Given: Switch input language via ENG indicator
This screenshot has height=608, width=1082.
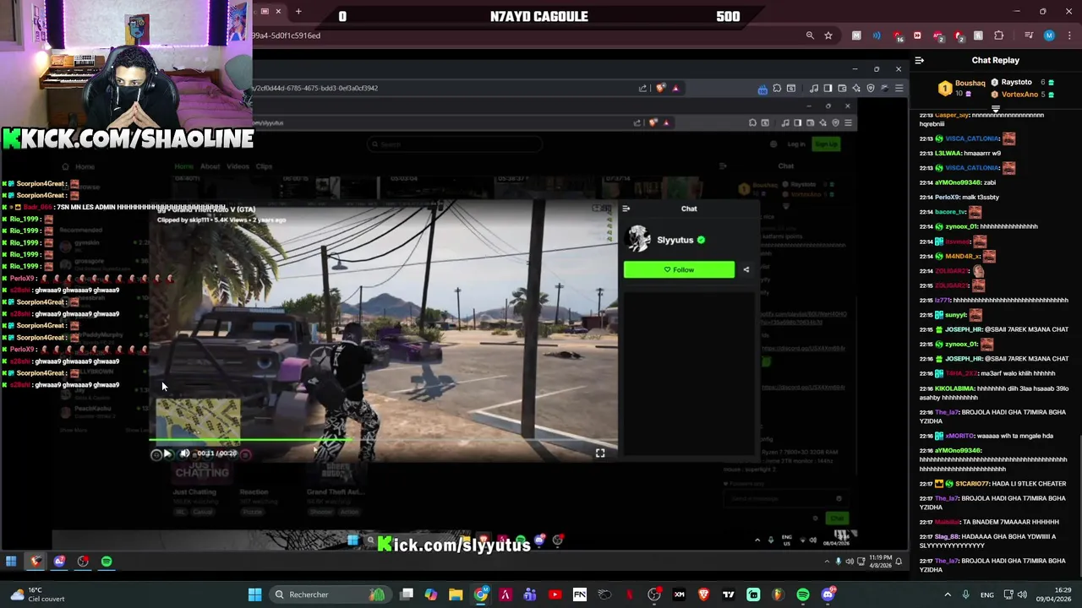Looking at the screenshot, I should (987, 594).
